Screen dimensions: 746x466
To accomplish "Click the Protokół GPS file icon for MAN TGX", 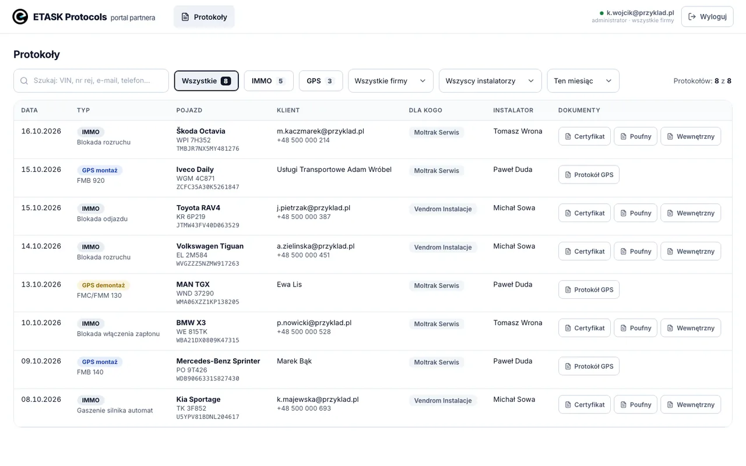I will click(568, 290).
